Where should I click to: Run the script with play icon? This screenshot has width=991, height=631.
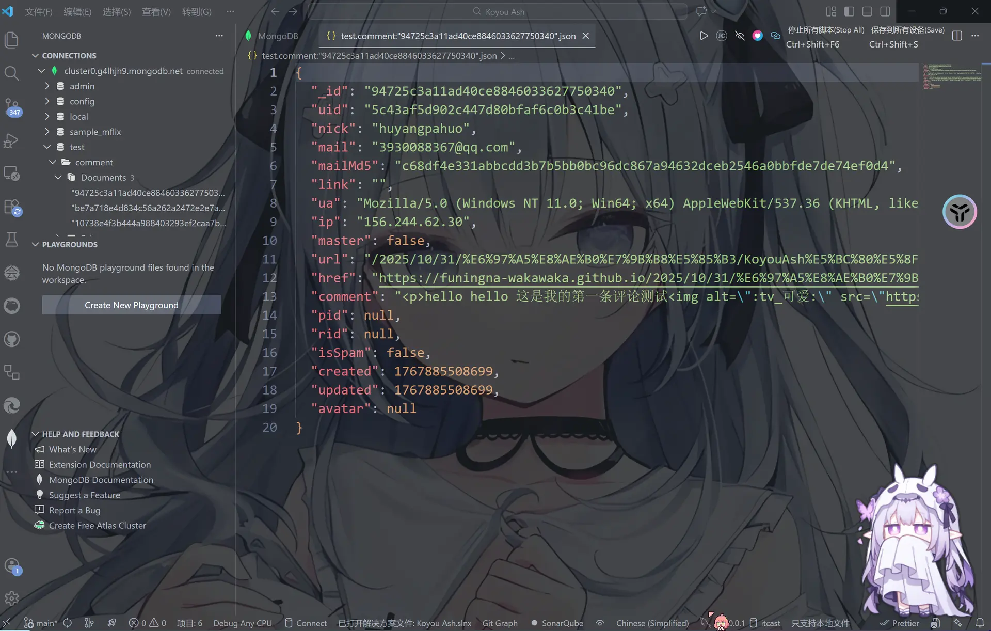[x=704, y=36]
